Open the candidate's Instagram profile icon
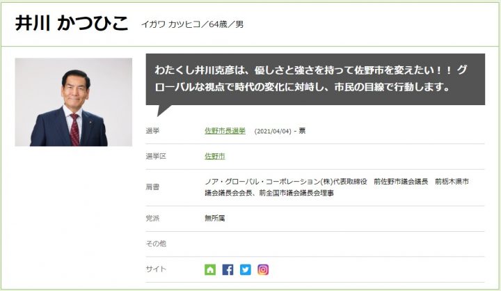The height and width of the screenshot is (291, 501). [263, 269]
